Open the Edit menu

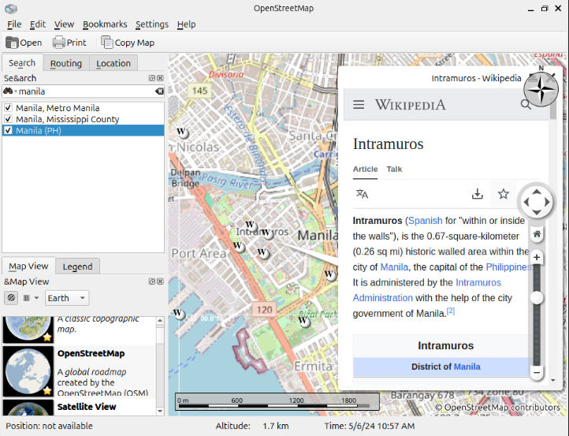pos(37,24)
